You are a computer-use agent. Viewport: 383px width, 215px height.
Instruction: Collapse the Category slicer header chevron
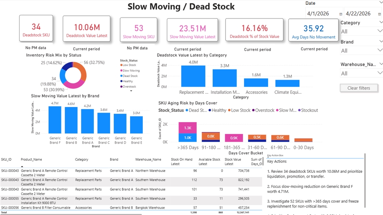(381, 22)
